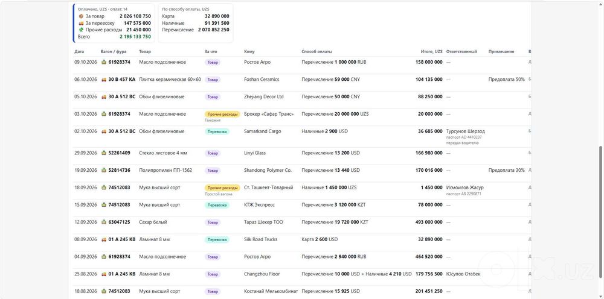The height and width of the screenshot is (299, 604).
Task: Click the wagon icon beside 52261409
Action: (104, 153)
